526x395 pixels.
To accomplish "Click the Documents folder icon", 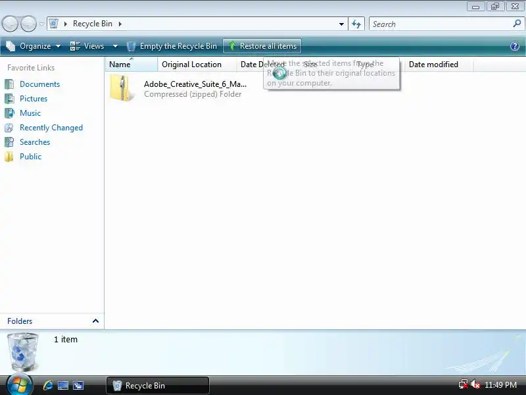I will pos(9,84).
